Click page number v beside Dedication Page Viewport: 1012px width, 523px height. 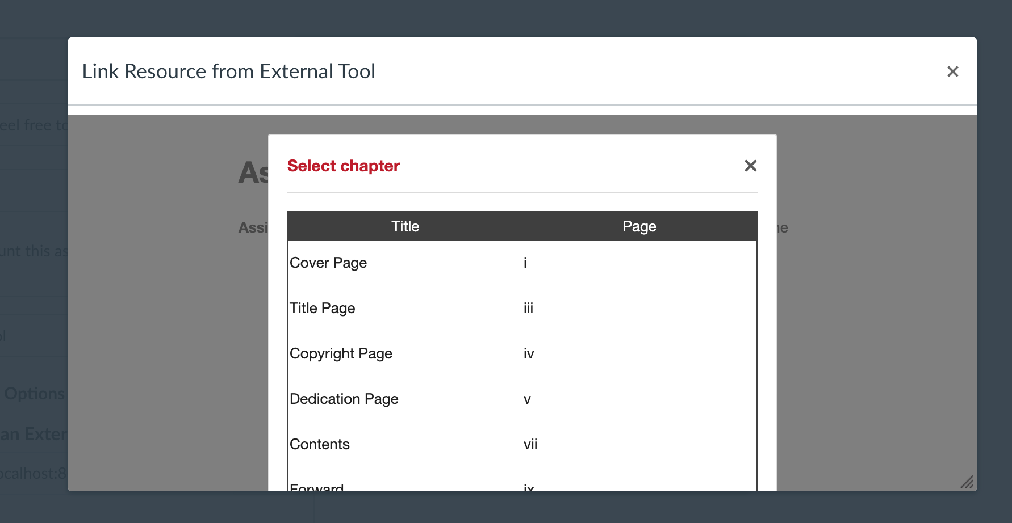click(x=528, y=399)
